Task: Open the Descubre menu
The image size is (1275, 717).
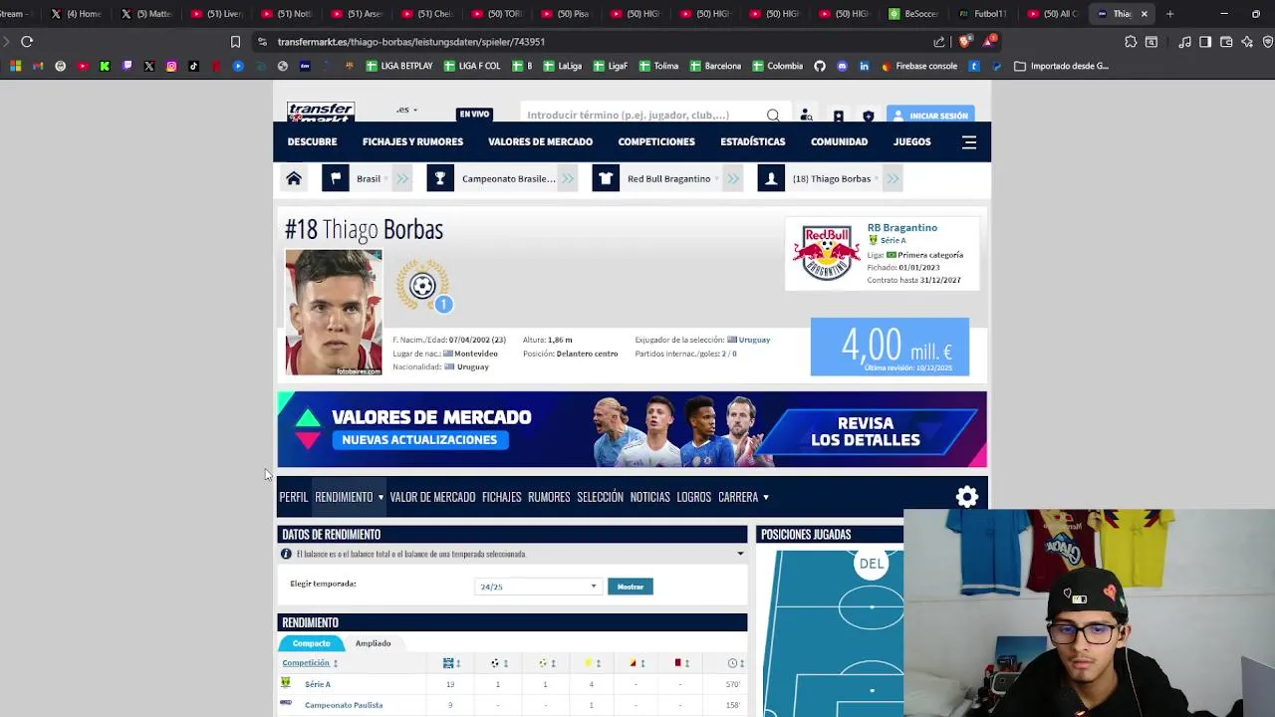Action: click(x=312, y=142)
